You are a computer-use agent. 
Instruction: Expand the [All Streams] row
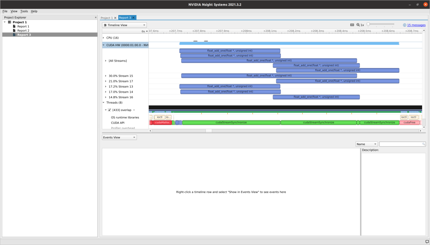click(106, 61)
